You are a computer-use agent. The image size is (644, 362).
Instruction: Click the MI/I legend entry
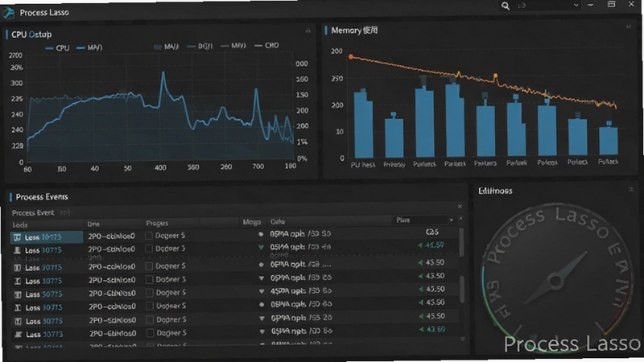click(233, 46)
